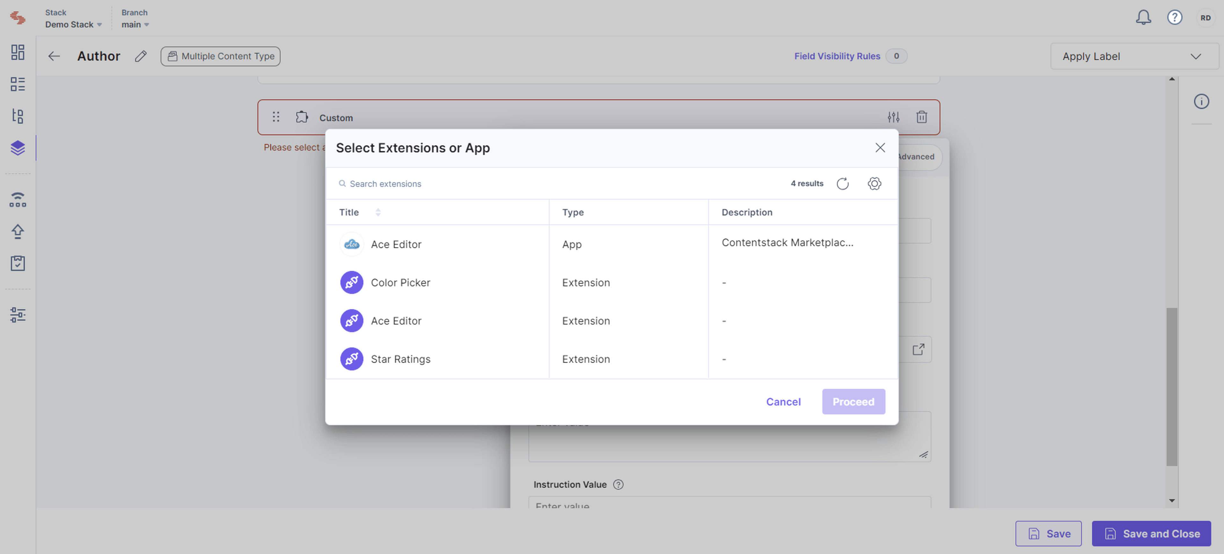This screenshot has width=1224, height=554.
Task: Open the Assets tree sidebar icon
Action: (18, 116)
